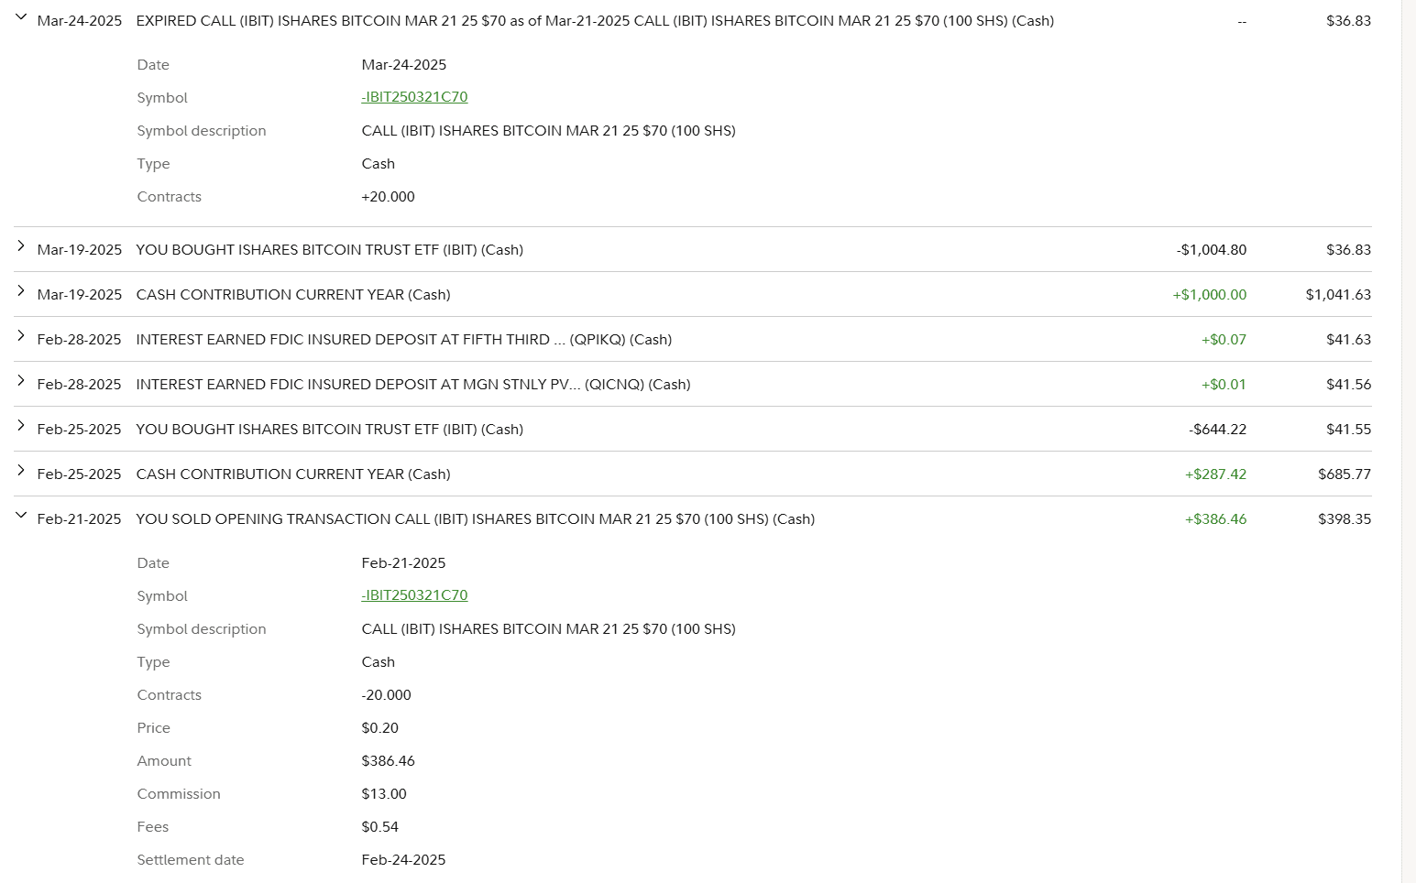Open the -IBIT250321C70 link under Feb-21-2025
1416x883 pixels.
coord(414,595)
